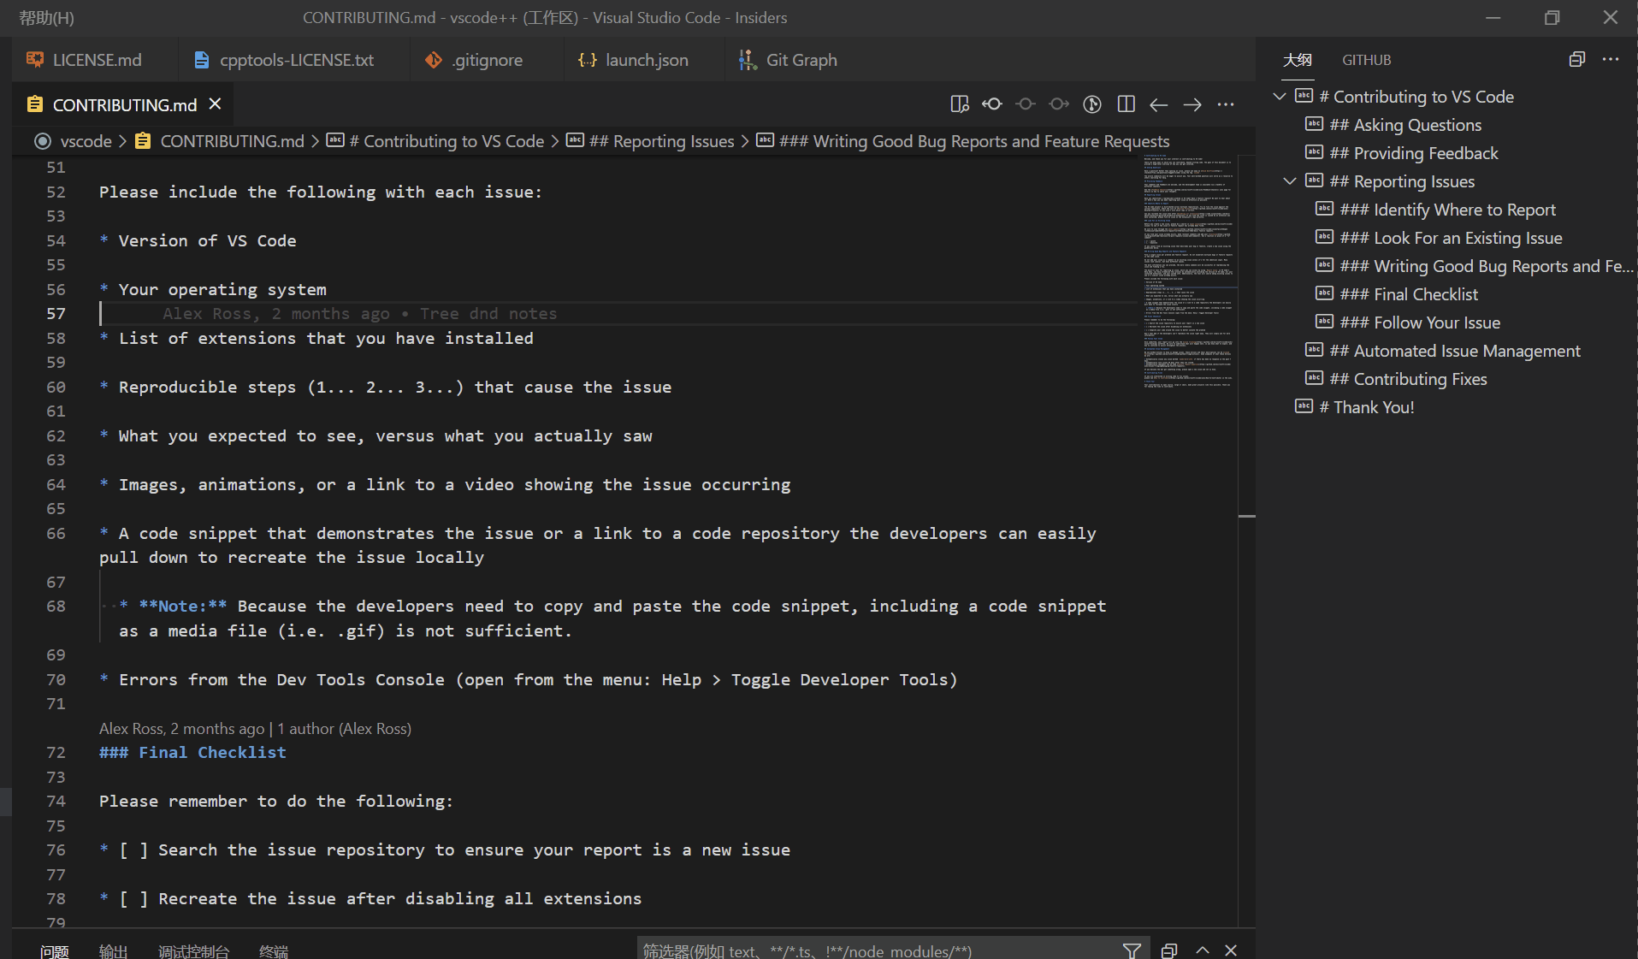Screen dimensions: 1638x959
Task: Switch to the Git Graph tab
Action: (789, 60)
